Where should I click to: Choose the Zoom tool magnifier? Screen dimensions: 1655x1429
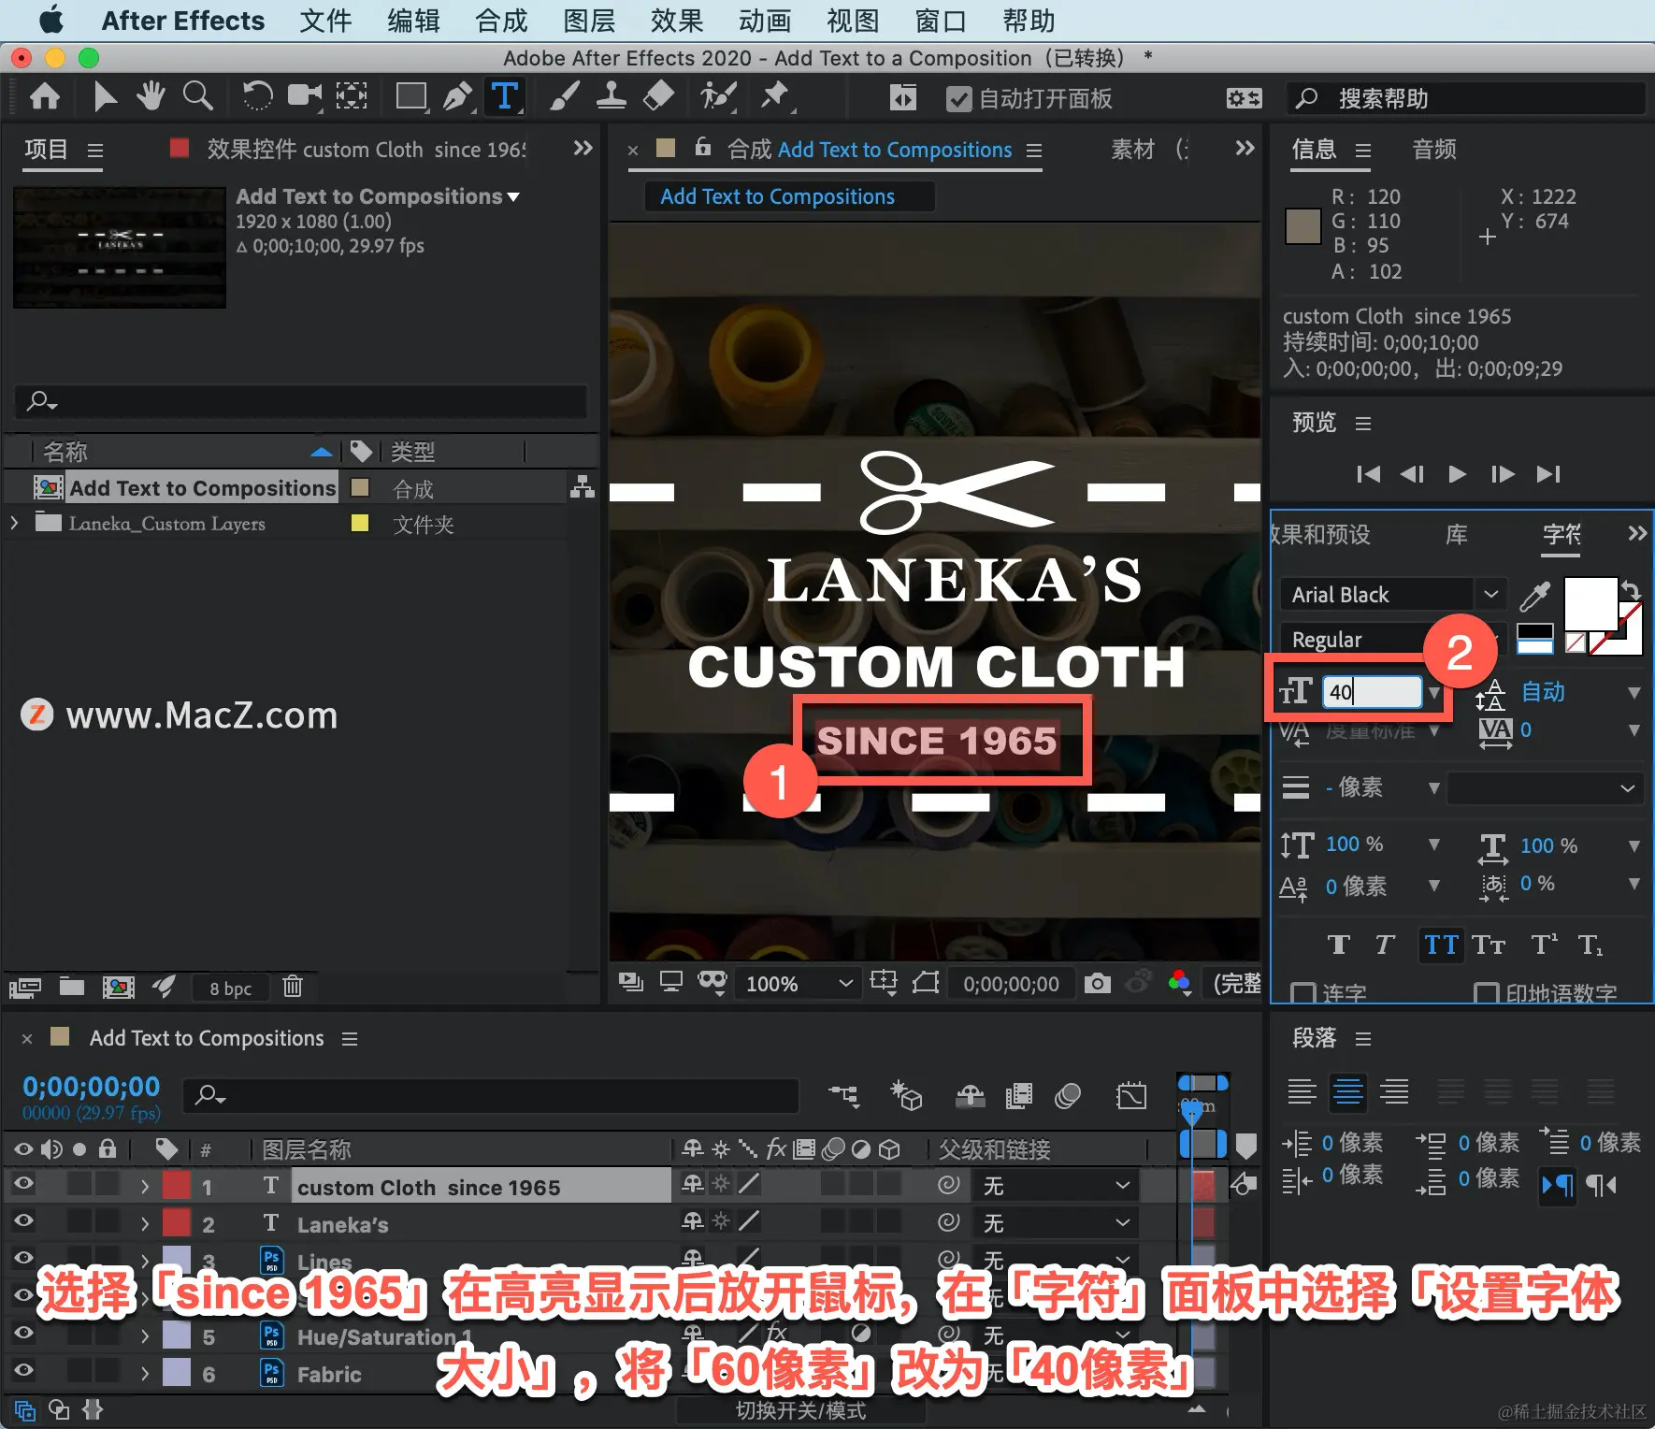[x=197, y=96]
